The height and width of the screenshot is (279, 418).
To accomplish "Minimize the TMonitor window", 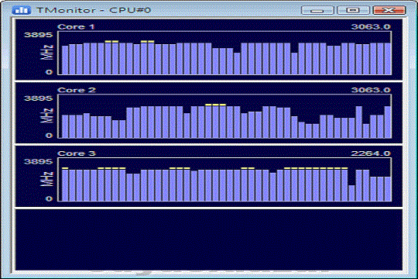I will 317,10.
